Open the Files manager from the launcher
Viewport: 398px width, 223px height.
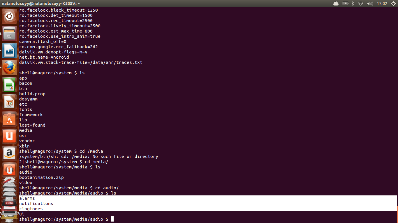coord(9,33)
